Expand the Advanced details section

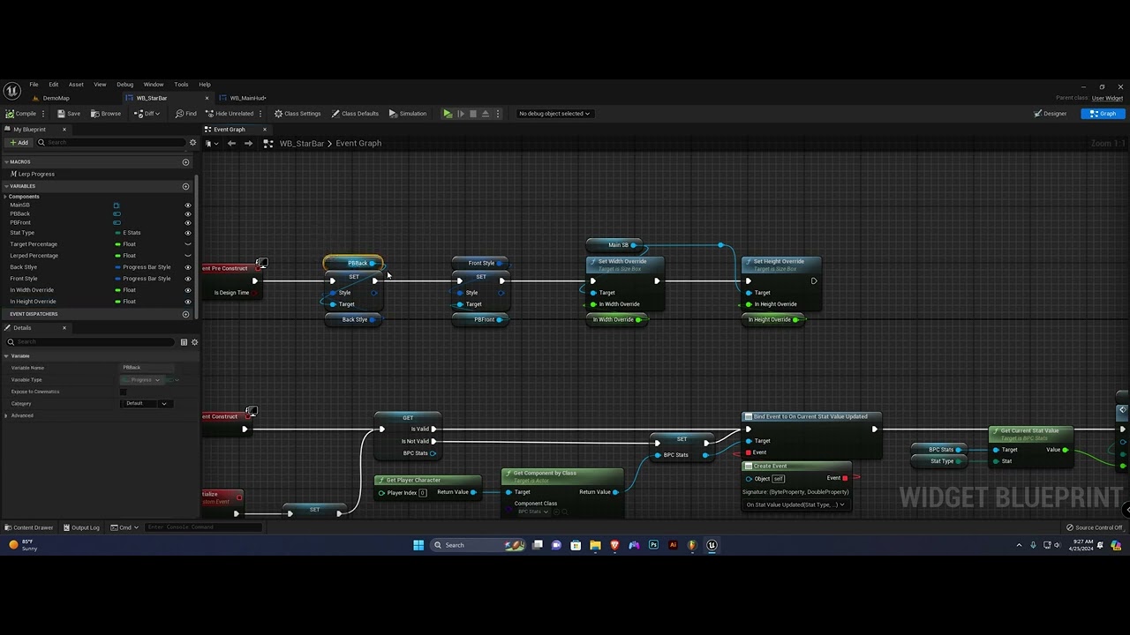pos(6,415)
